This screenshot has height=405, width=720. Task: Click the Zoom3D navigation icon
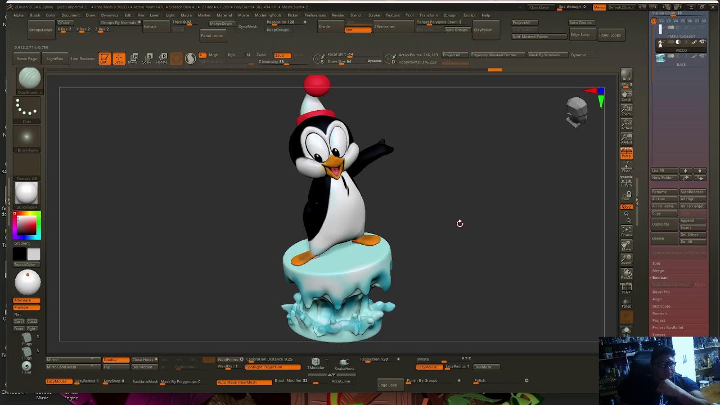(626, 259)
